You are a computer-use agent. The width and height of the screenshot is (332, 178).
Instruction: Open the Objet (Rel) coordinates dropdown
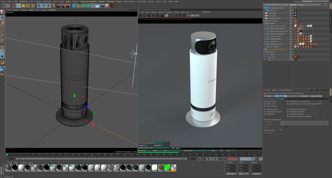(x=231, y=174)
